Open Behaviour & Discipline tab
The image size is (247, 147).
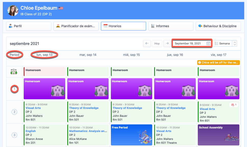[218, 26]
